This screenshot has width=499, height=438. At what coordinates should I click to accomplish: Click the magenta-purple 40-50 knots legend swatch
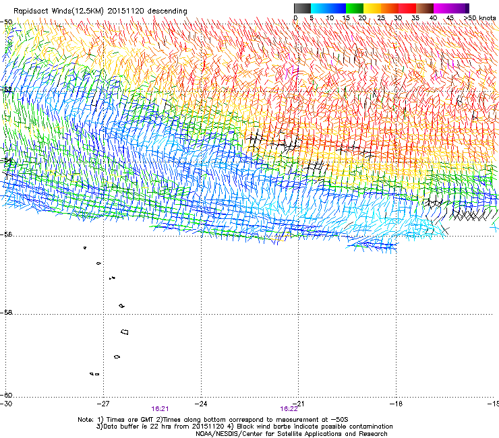tap(451, 8)
